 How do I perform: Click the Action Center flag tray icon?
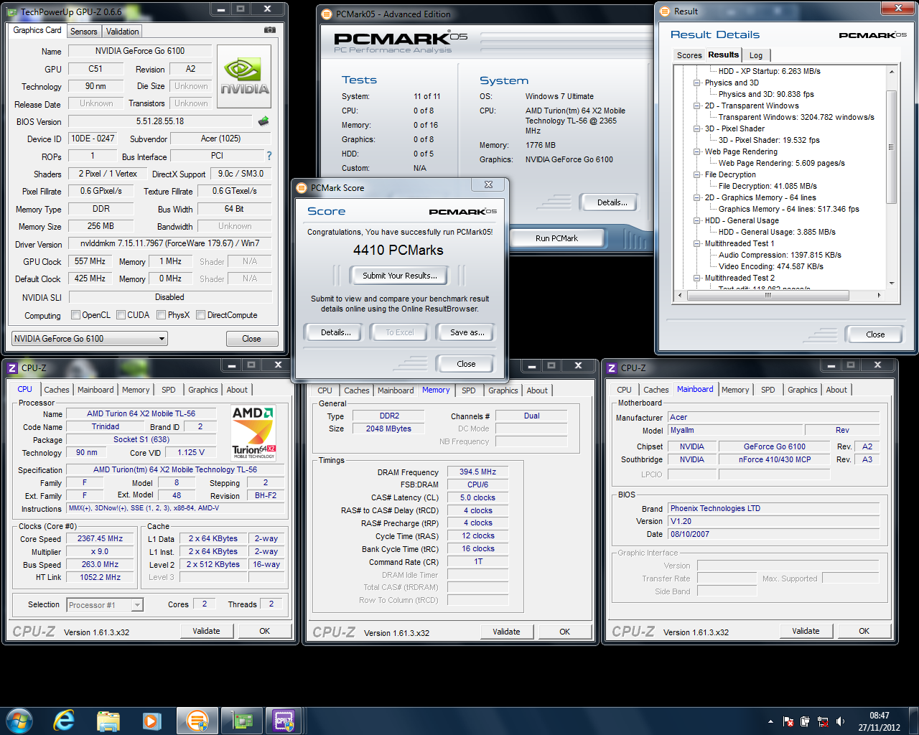tap(788, 721)
